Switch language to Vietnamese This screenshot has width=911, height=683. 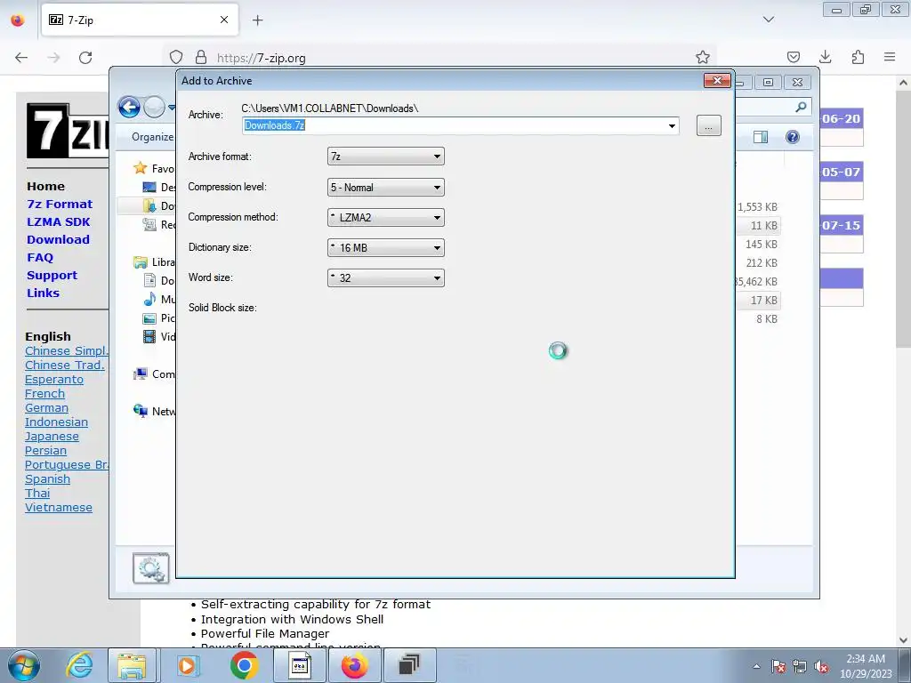pyautogui.click(x=58, y=508)
